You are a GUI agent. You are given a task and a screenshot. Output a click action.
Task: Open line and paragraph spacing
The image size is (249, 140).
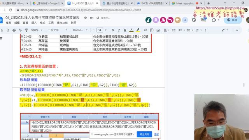(174, 30)
